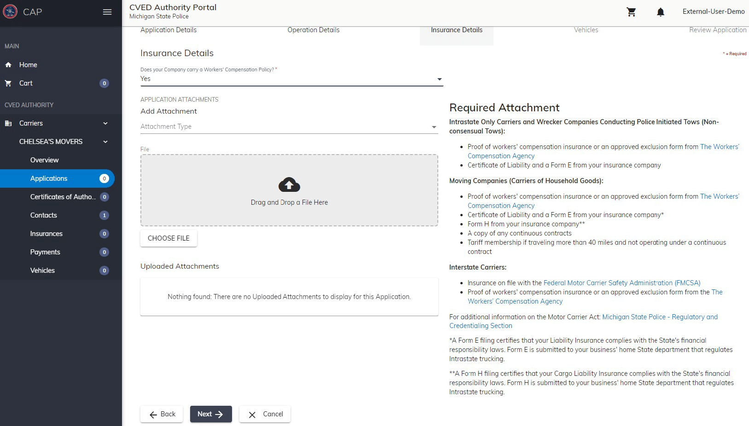This screenshot has height=426, width=749.
Task: Toggle the hamburger menu icon
Action: point(107,12)
